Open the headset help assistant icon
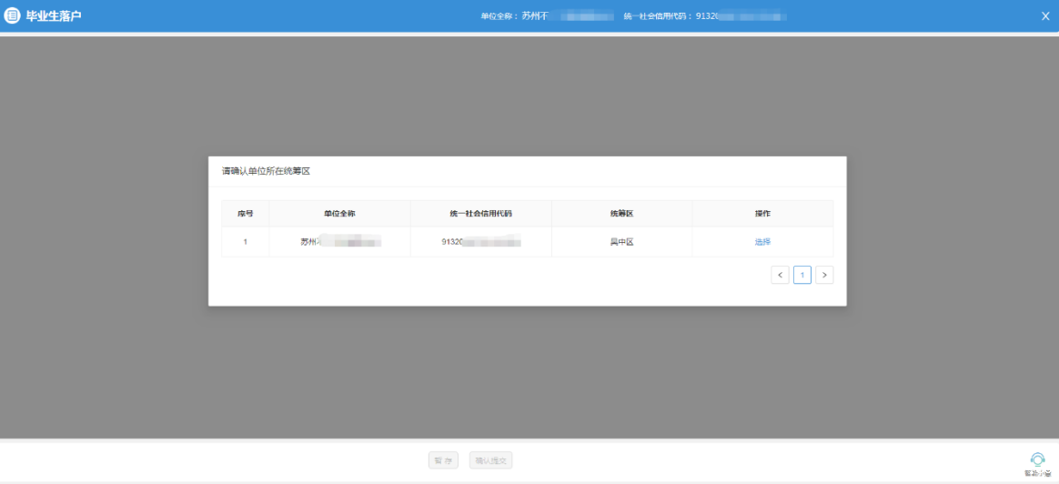 1037,460
